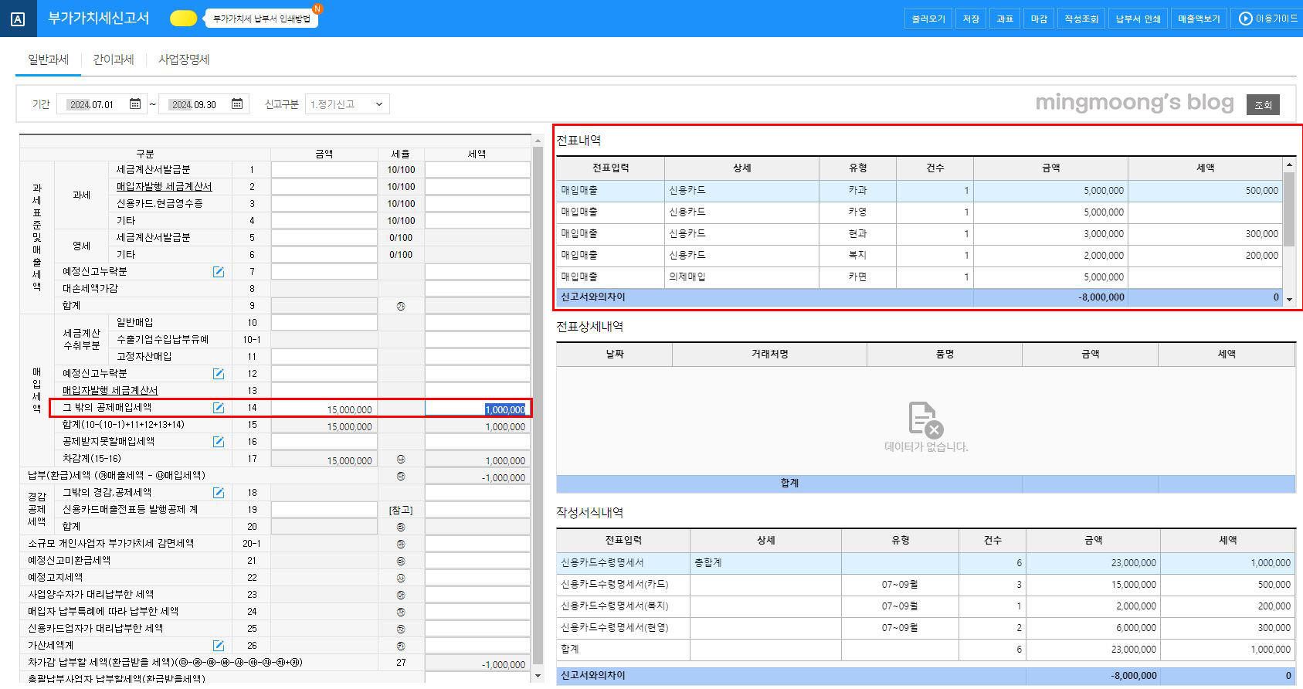Click the 매출액보기 button
This screenshot has height=689, width=1303.
[1199, 19]
